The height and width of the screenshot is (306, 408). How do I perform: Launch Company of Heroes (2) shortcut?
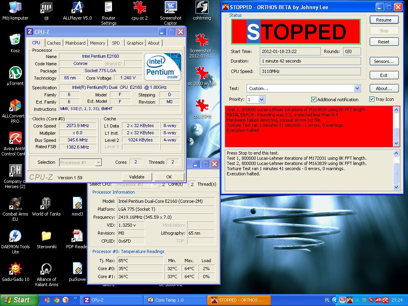click(15, 177)
